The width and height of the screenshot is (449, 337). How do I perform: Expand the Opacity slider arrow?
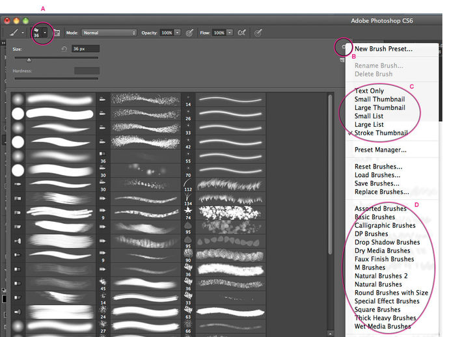(x=178, y=33)
